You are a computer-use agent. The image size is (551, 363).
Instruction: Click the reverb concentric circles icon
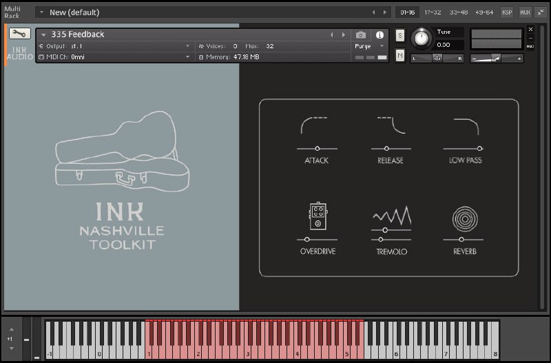pyautogui.click(x=464, y=218)
